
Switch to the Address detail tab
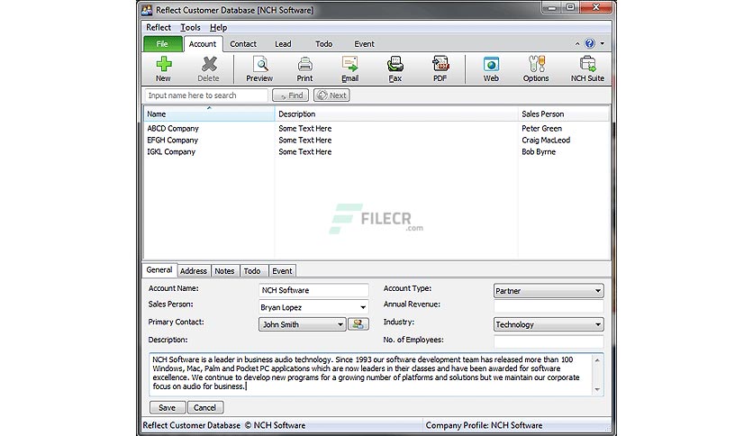[194, 271]
